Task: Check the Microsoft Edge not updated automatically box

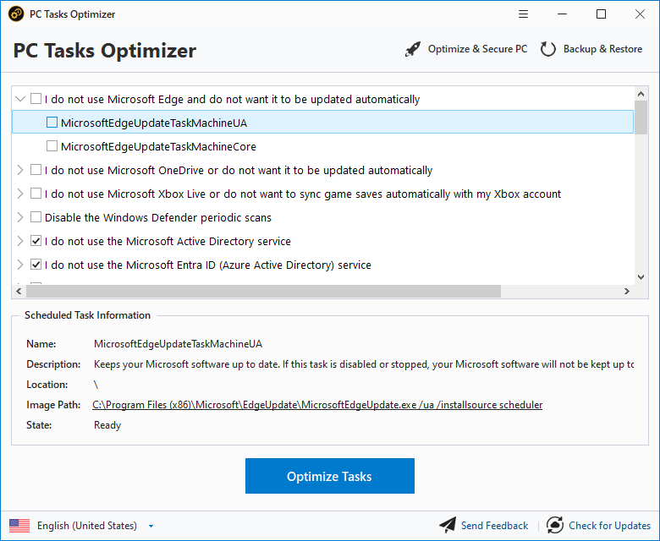Action: (36, 99)
